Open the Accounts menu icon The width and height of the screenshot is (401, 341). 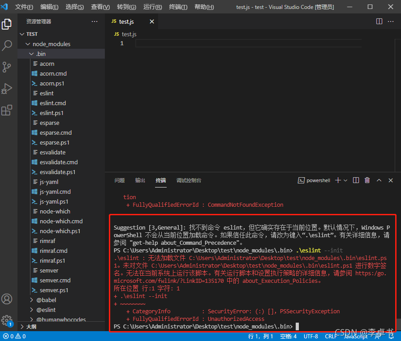pyautogui.click(x=7, y=299)
